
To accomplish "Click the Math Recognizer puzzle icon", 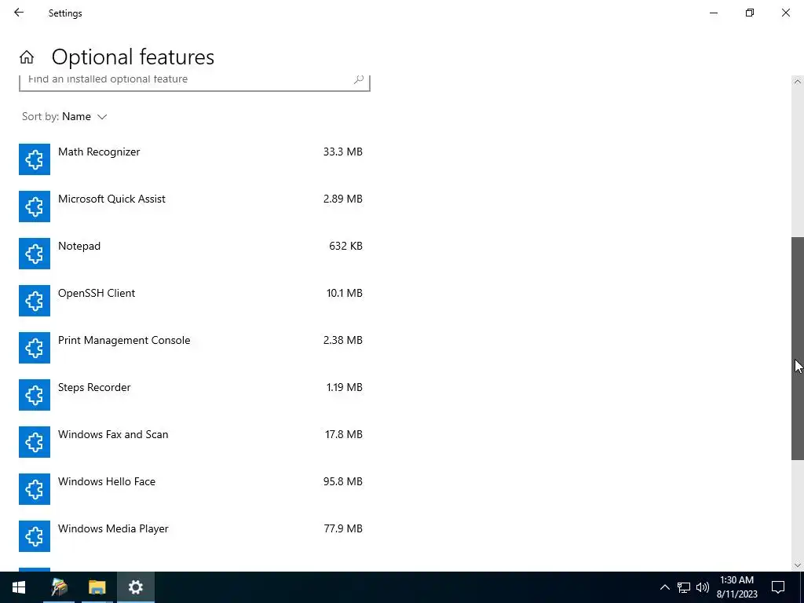I will point(35,159).
